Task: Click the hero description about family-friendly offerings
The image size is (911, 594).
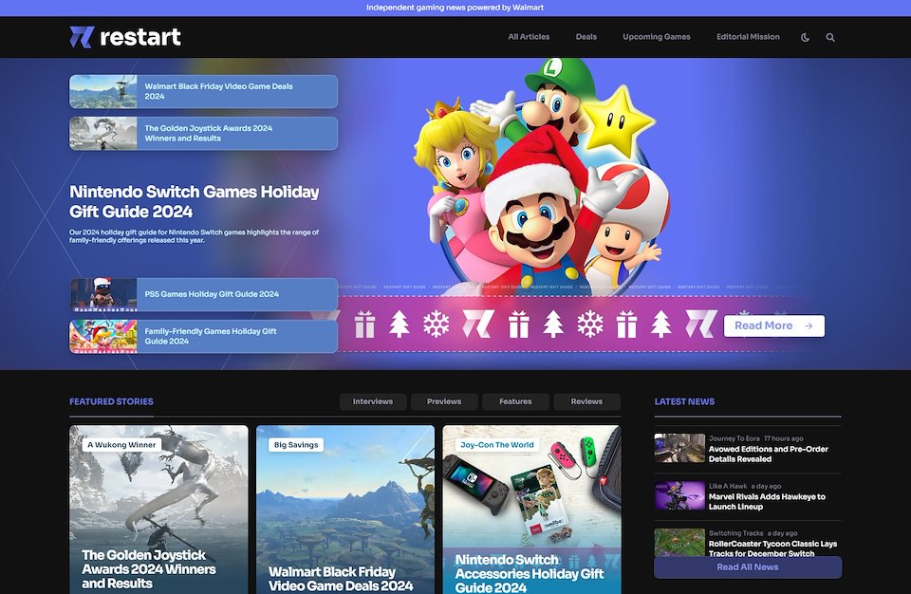Action: [x=194, y=236]
